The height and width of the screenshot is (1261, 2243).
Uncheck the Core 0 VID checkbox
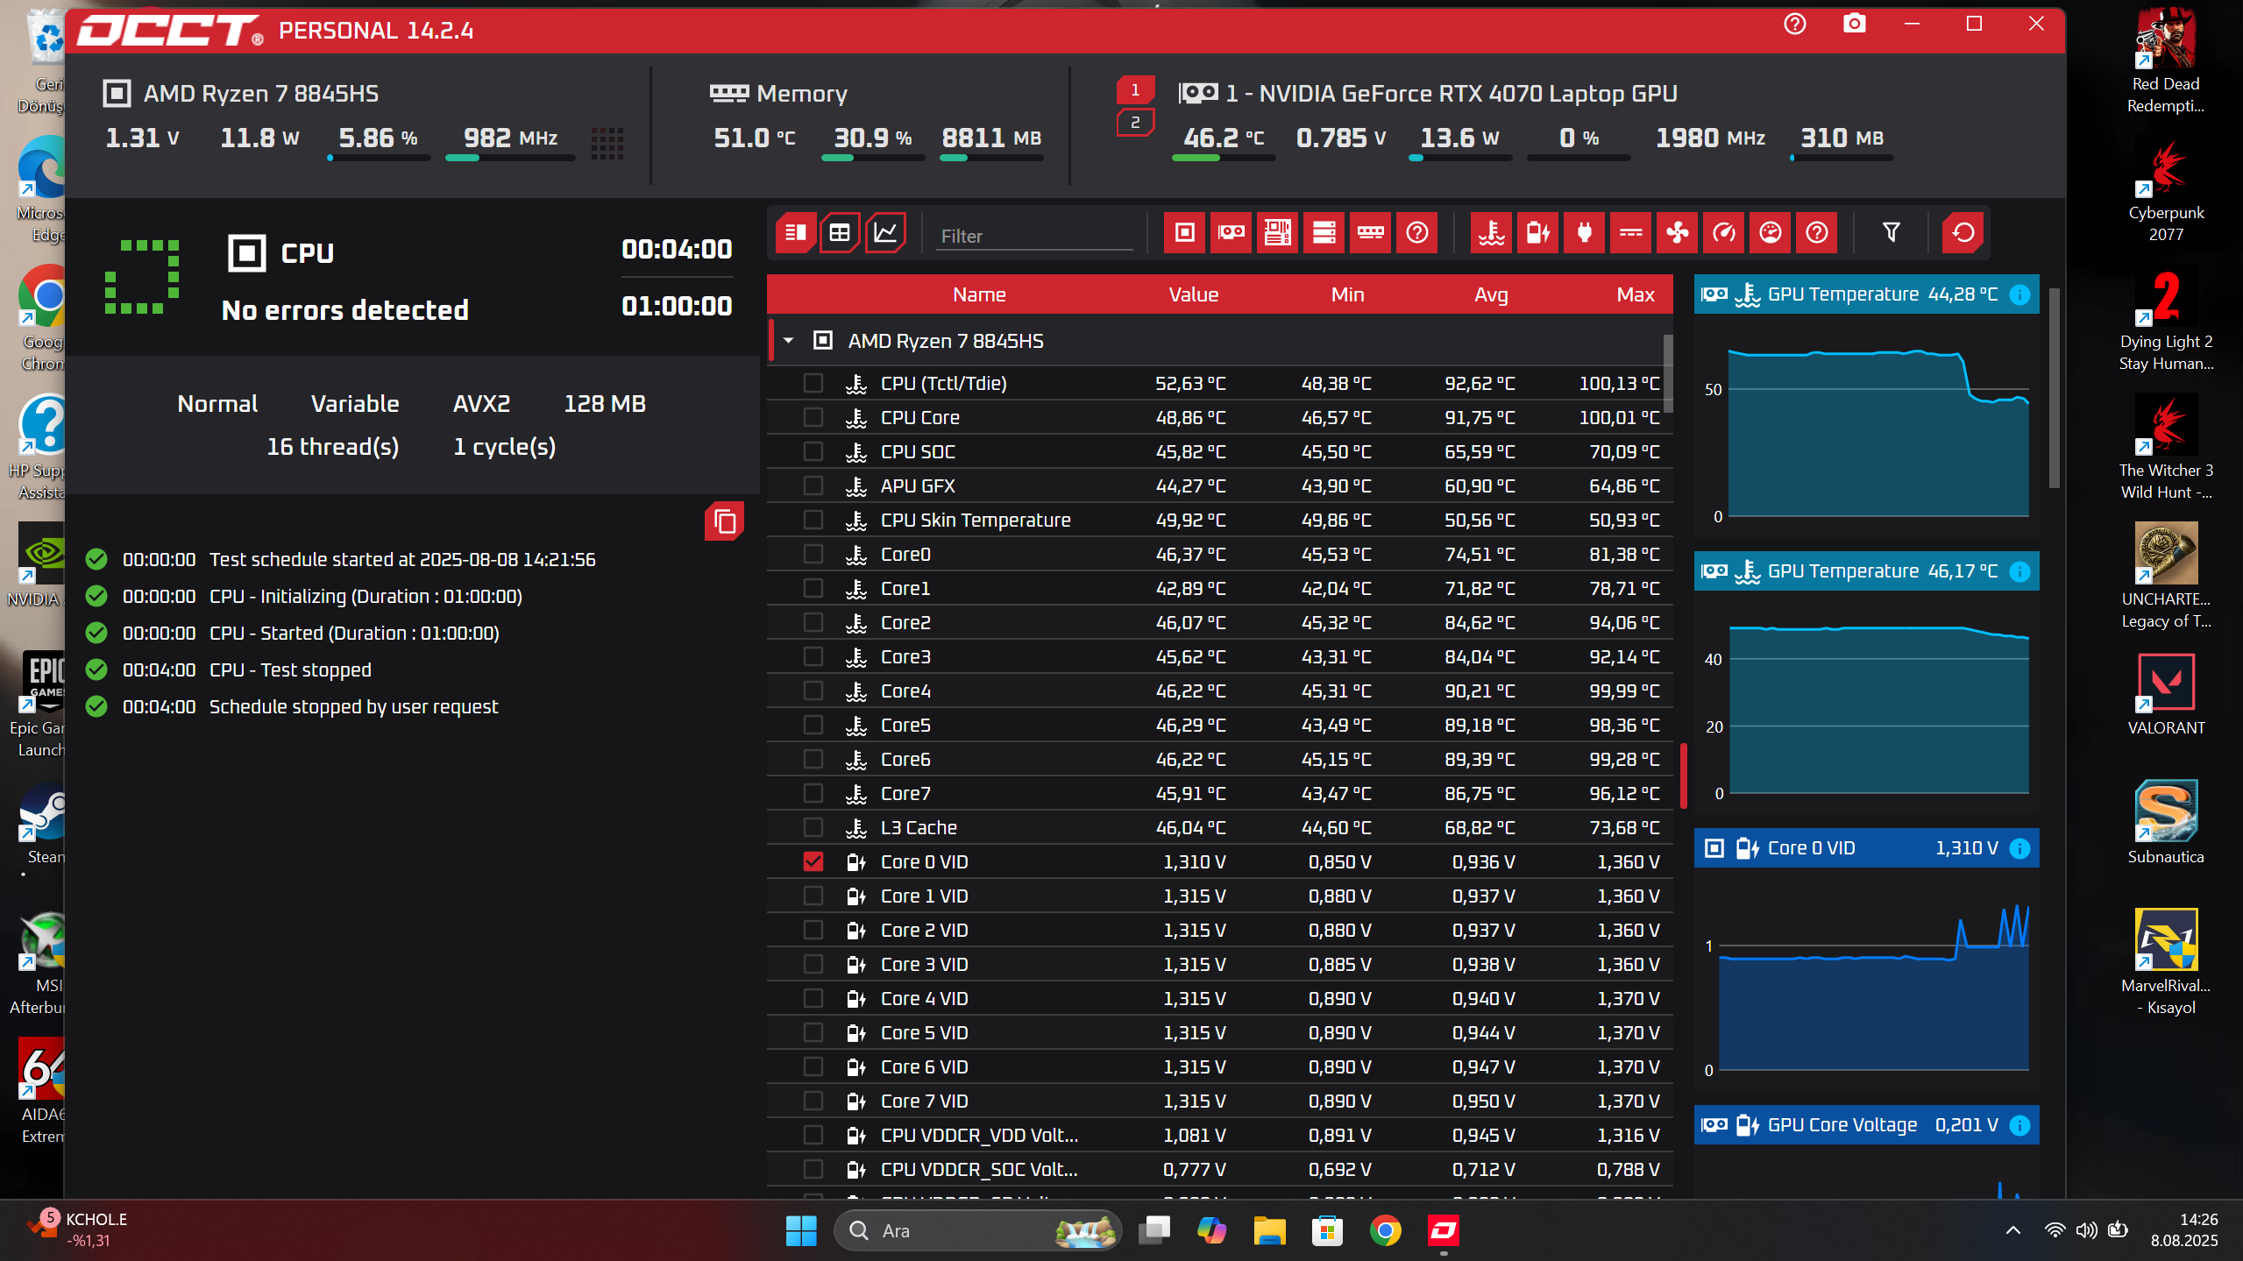[x=813, y=861]
